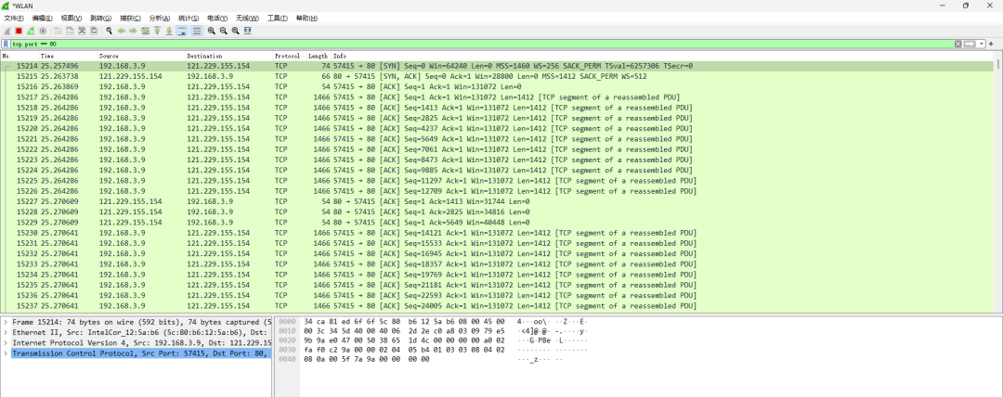
Task: Sort packets by Source column header
Action: point(141,57)
